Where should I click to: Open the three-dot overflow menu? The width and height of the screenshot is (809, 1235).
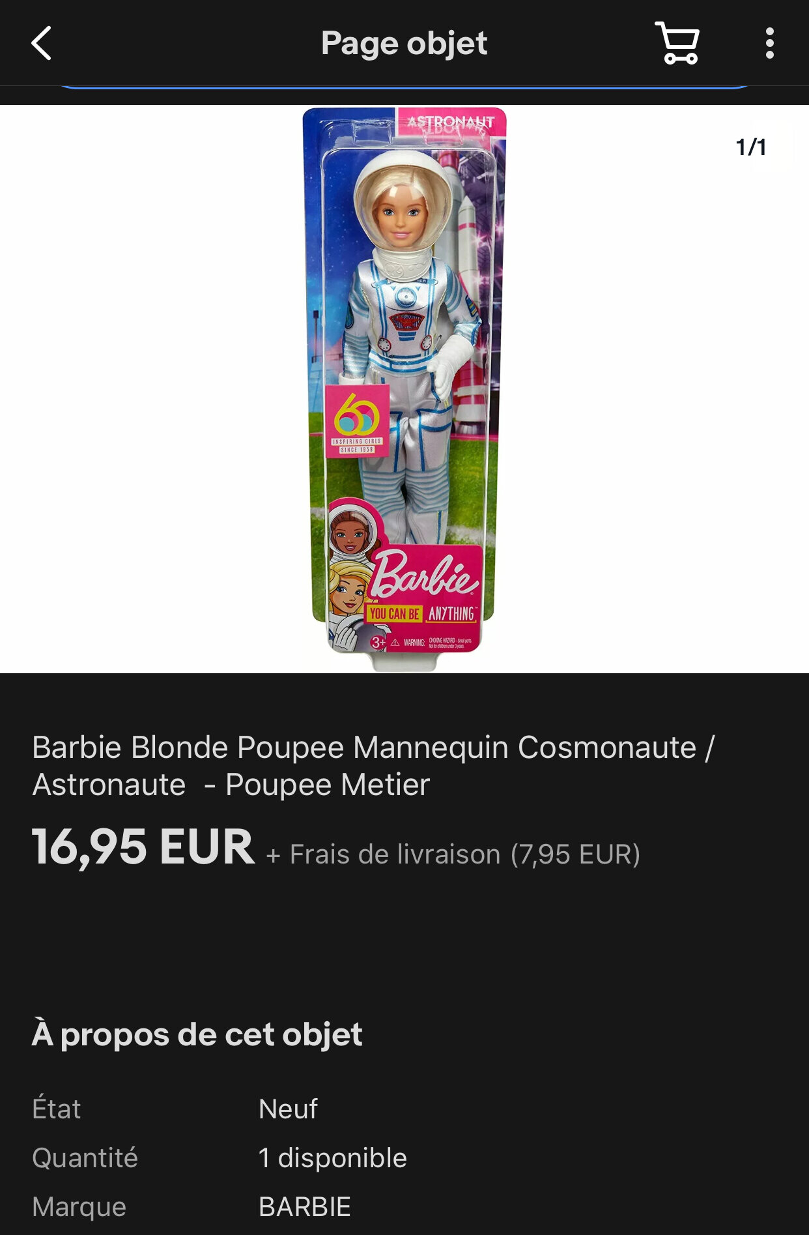770,43
